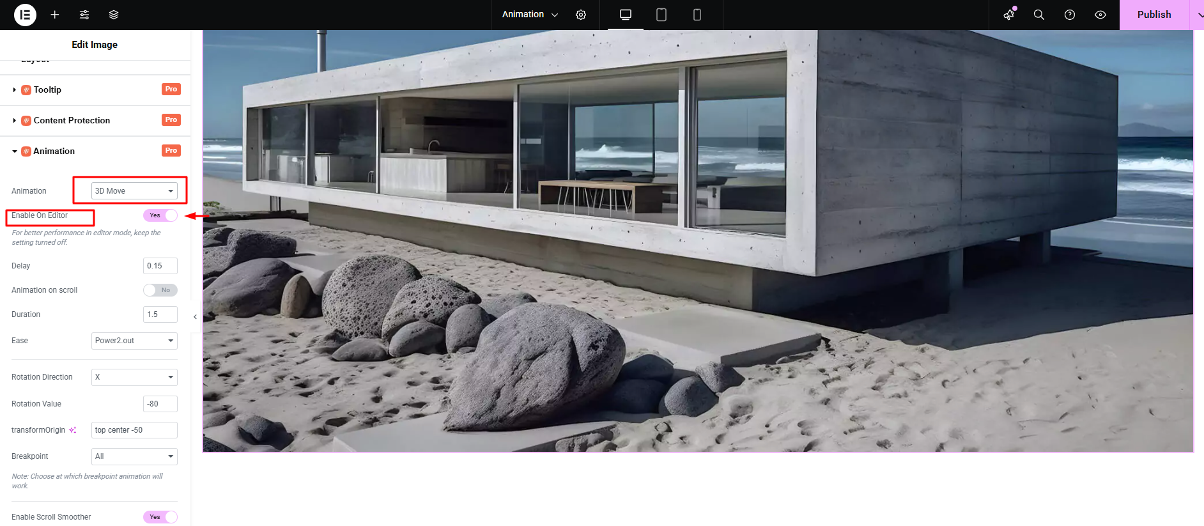
Task: Open the Ease dropdown
Action: (x=134, y=341)
